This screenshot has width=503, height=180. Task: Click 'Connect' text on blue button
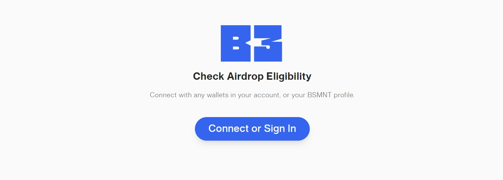[x=229, y=129]
